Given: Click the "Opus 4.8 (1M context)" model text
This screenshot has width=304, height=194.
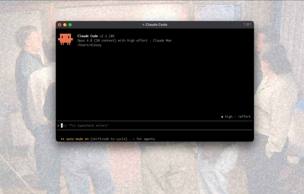Looking at the screenshot, I should click(97, 41).
